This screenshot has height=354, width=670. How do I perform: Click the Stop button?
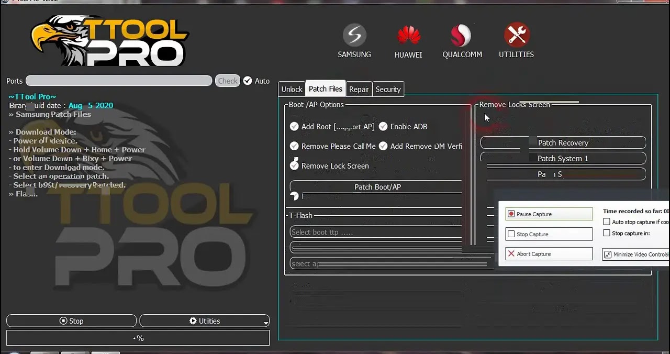tap(71, 321)
